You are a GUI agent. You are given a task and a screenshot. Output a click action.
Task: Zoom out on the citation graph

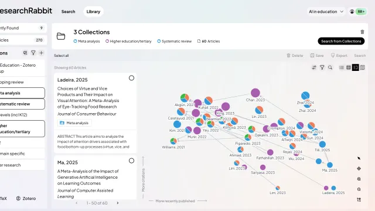coord(359,189)
